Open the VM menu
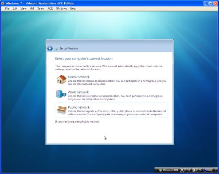Viewport: 219px width, 174px height. 32,8
